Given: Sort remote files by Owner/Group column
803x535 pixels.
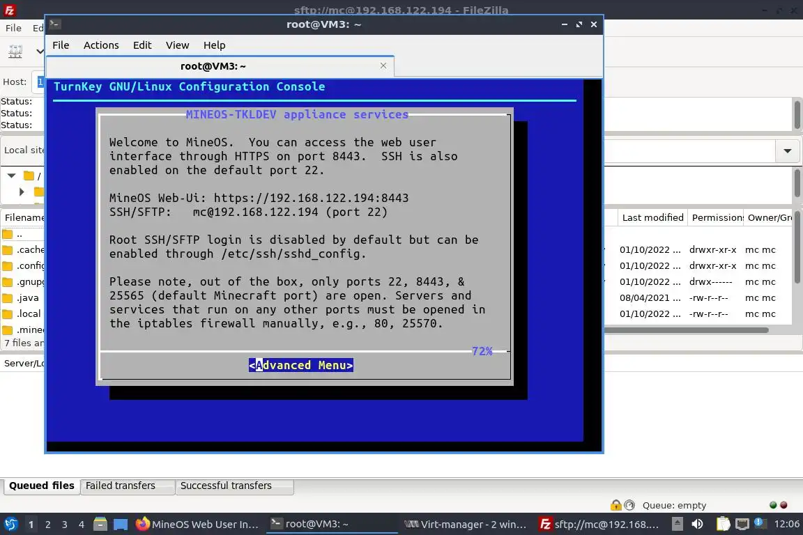Looking at the screenshot, I should [x=769, y=217].
